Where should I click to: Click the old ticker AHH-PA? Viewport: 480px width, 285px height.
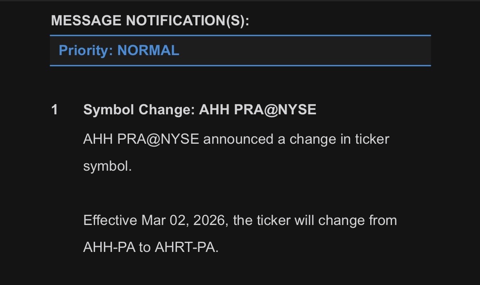[x=109, y=247]
